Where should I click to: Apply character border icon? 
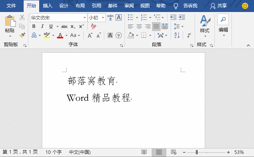point(119,17)
